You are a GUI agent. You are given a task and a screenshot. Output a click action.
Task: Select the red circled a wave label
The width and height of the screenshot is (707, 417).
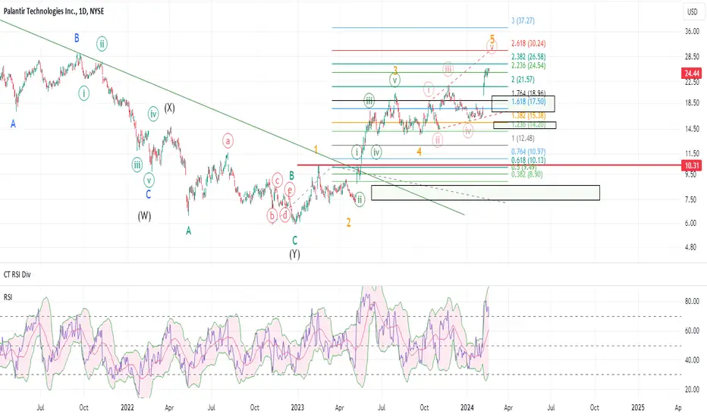point(228,141)
